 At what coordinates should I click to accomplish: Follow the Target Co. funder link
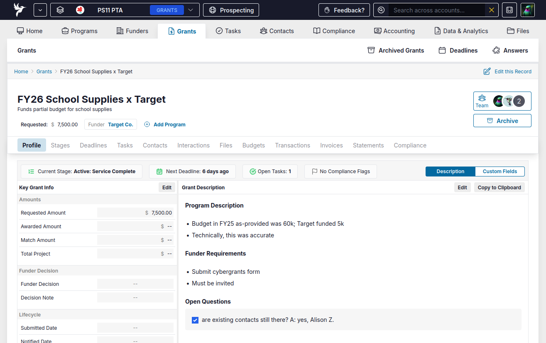[x=120, y=124]
